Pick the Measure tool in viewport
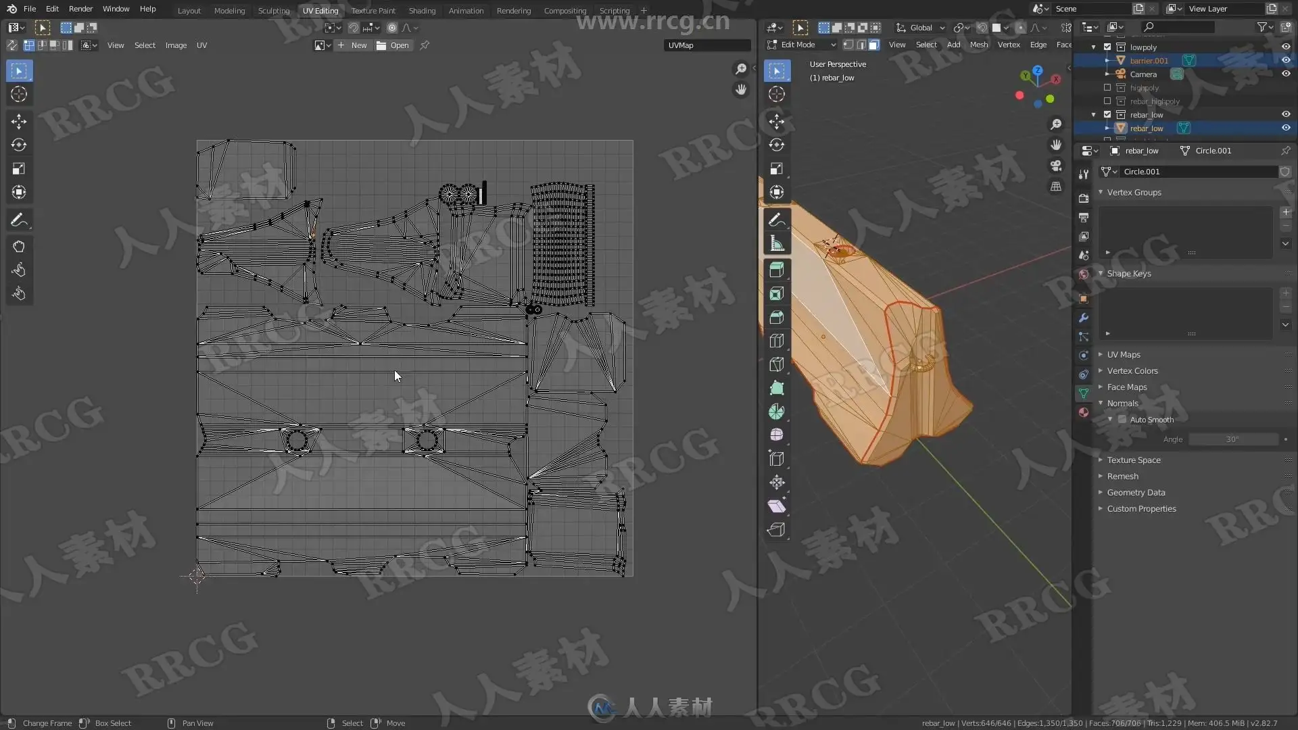The image size is (1298, 730). [777, 243]
